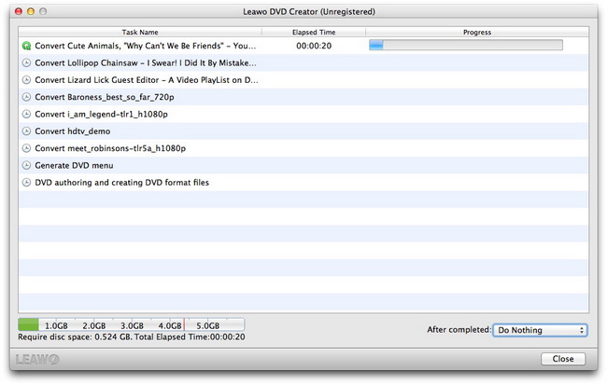Minimize the Leawo DVD Creator window
The image size is (607, 385).
point(31,11)
